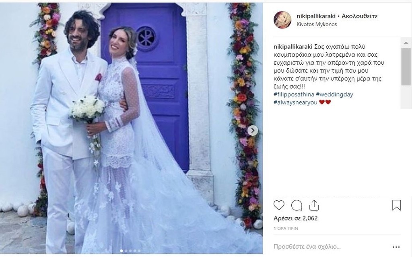Click the caption scrollbar up arrow
Viewport: 412px width, 257px height.
tap(406, 43)
